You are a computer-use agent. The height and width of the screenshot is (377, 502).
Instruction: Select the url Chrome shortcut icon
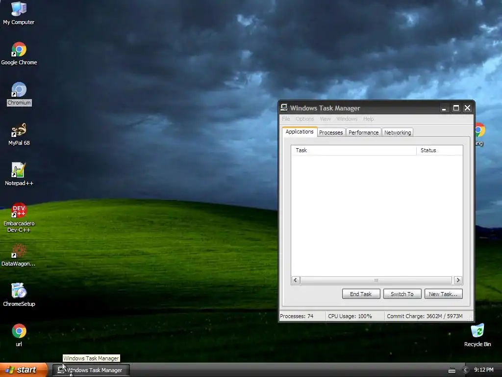(x=19, y=335)
